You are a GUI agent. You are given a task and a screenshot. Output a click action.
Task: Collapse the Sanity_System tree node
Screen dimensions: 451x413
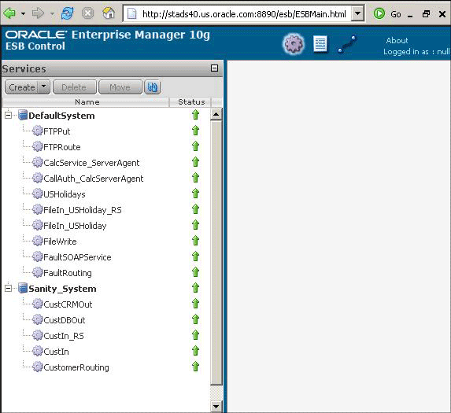tap(9, 288)
